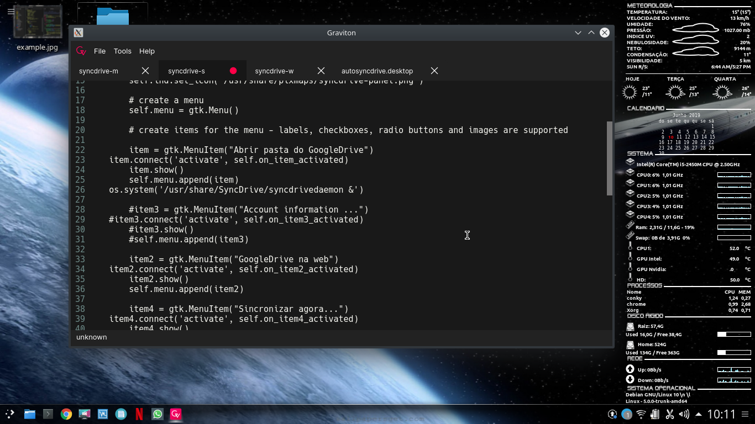
Task: Open the terminal from the taskbar
Action: point(48,414)
